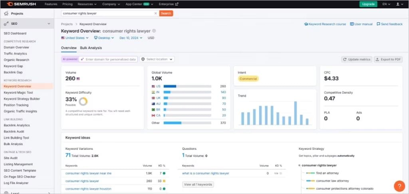Clear the search field with X icon

pyautogui.click(x=156, y=13)
